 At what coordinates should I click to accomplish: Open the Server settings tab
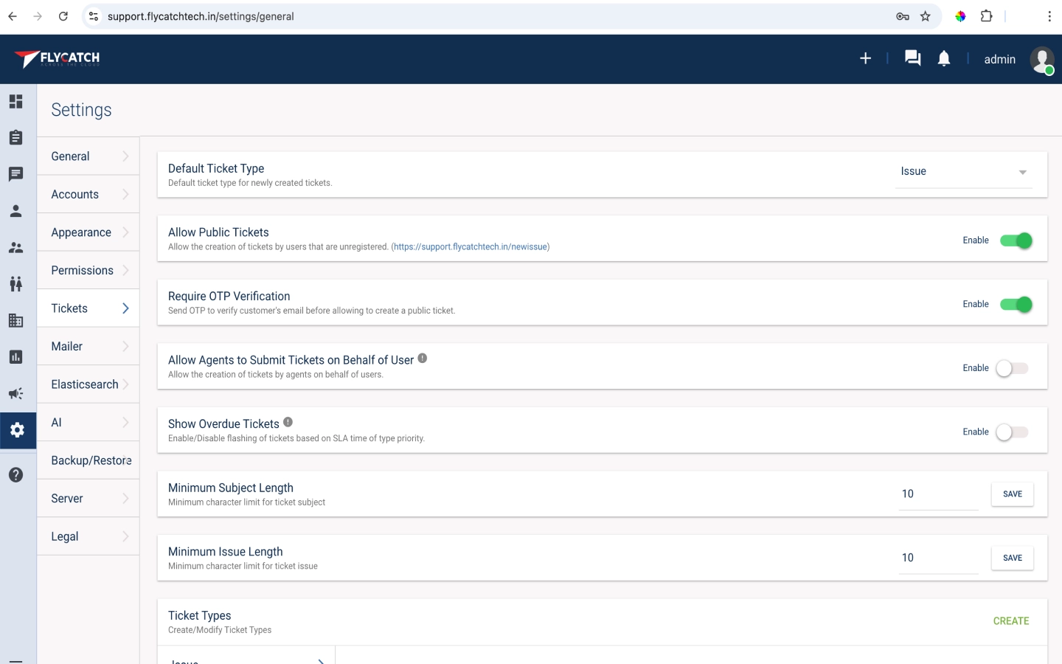(88, 498)
